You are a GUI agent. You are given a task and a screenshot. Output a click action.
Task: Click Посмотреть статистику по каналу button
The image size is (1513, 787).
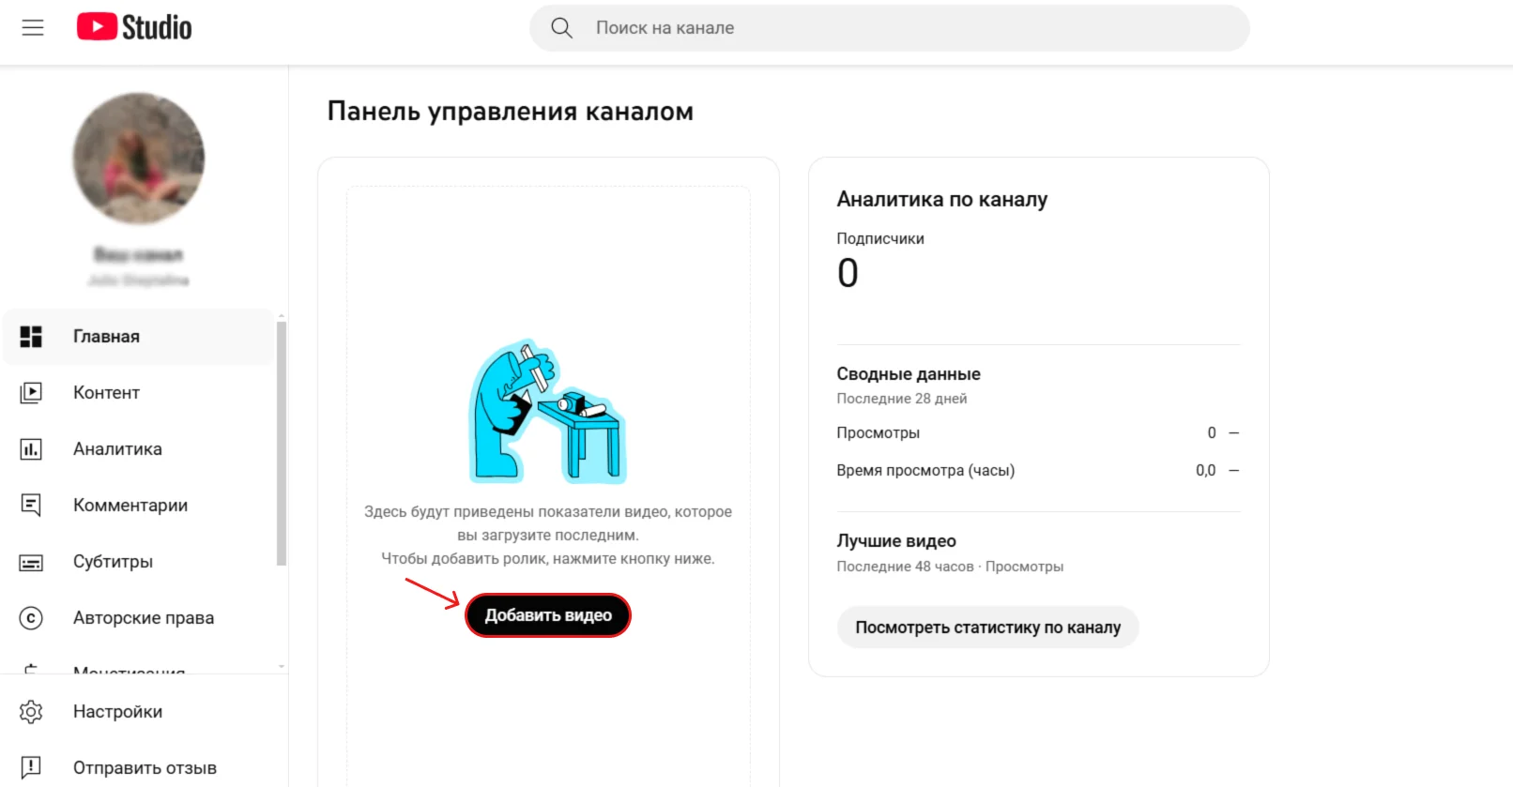click(987, 628)
